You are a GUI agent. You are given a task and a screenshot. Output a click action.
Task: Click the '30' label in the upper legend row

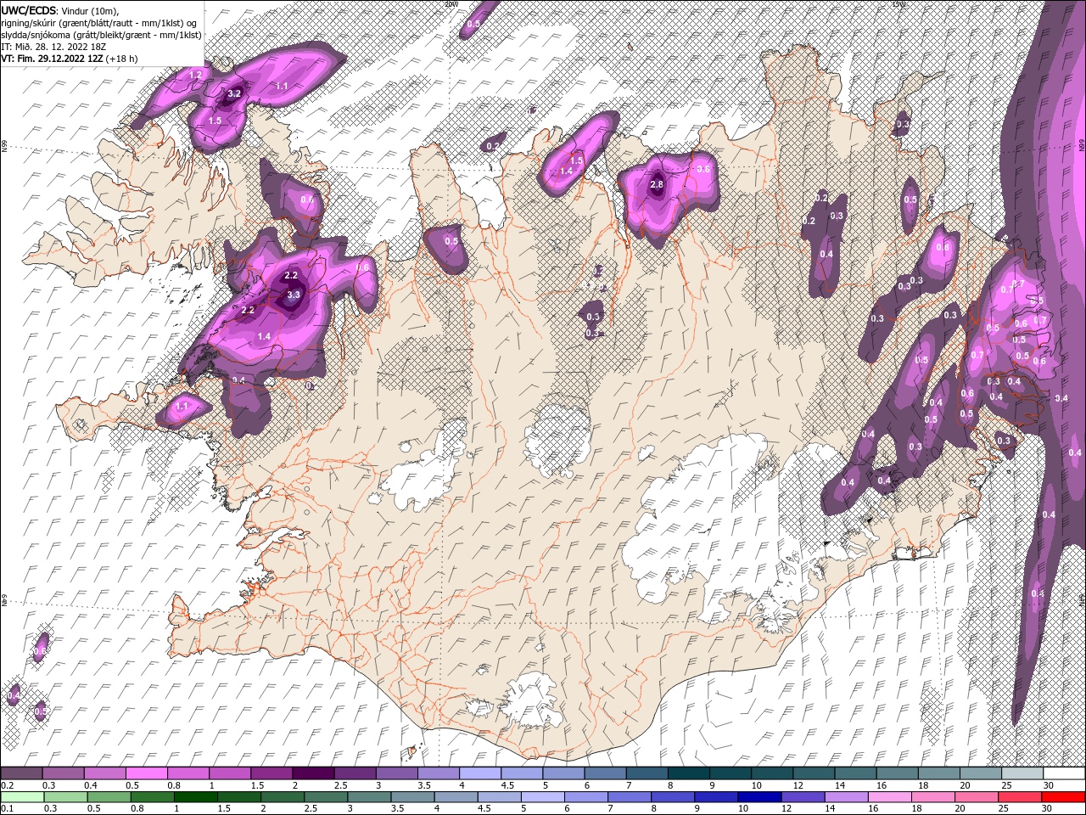point(1050,785)
